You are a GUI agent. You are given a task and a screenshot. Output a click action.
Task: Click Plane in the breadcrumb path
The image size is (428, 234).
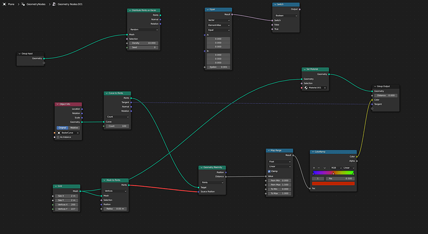[11, 4]
